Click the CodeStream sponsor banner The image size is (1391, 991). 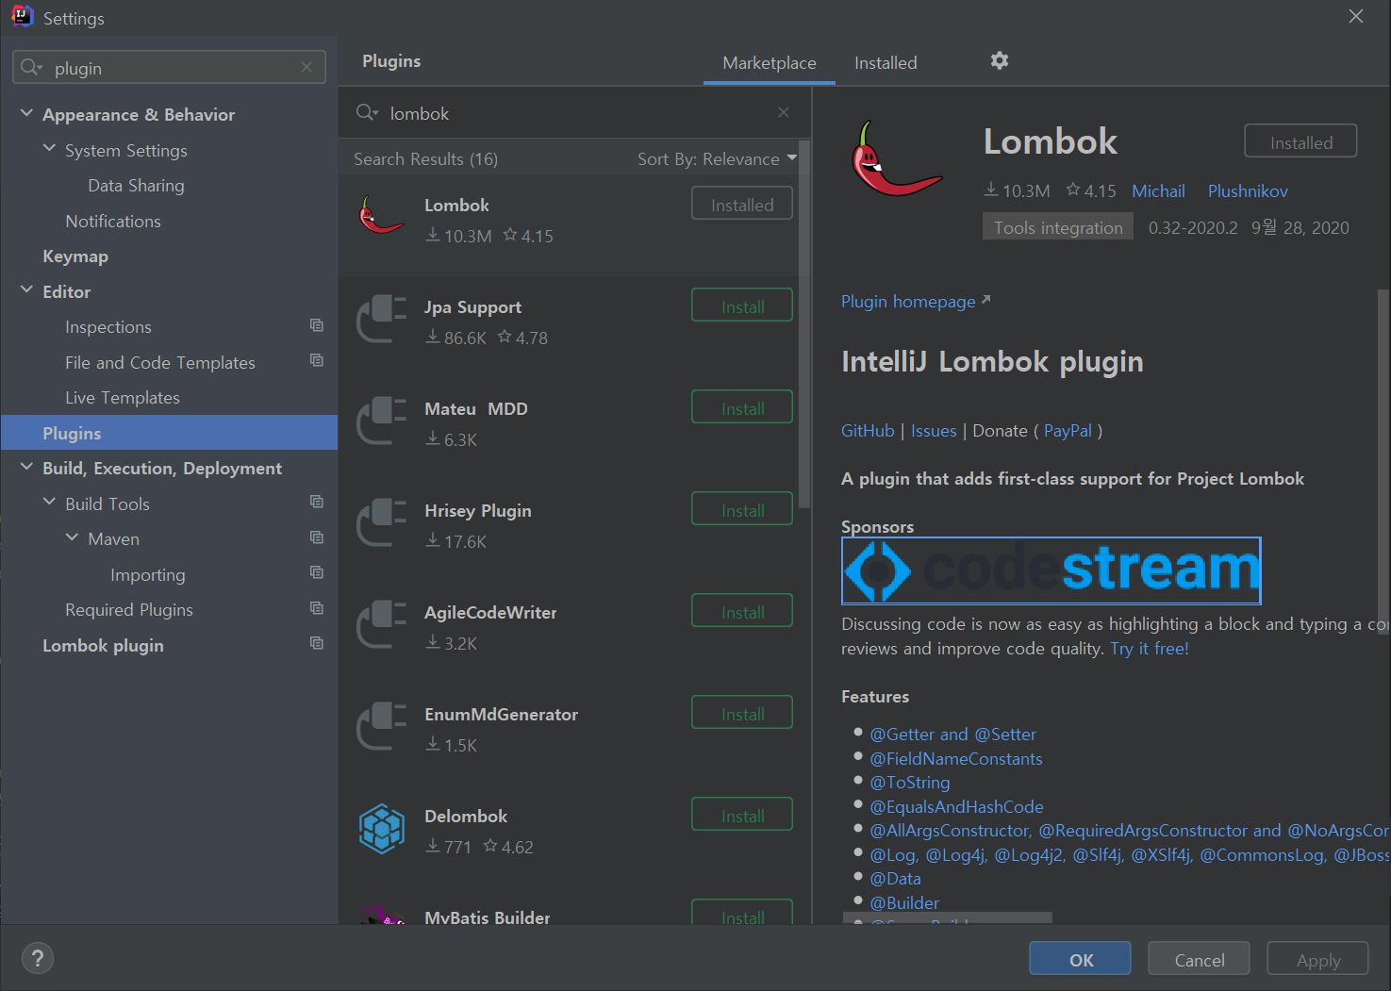1051,570
